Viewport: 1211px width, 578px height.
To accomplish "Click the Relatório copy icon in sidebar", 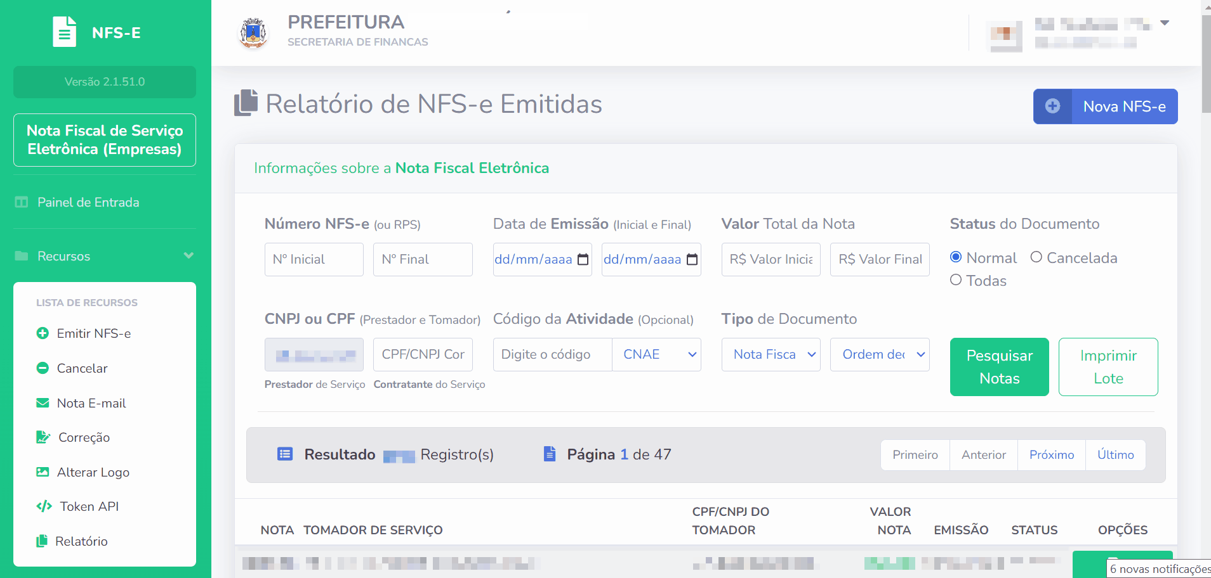I will (x=42, y=541).
